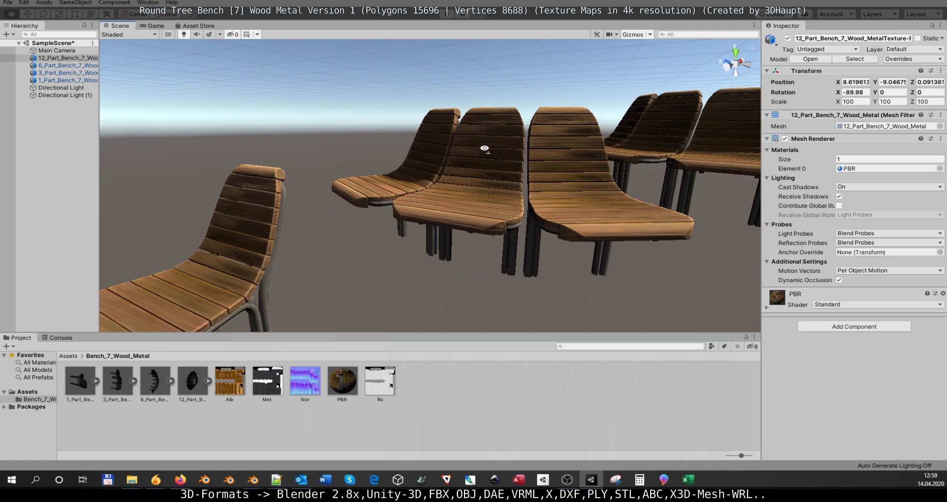
Task: Collapse SampleScene in Hierarchy
Action: (x=18, y=43)
